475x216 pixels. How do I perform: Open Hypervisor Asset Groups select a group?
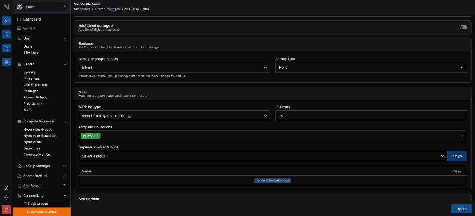tap(263, 156)
